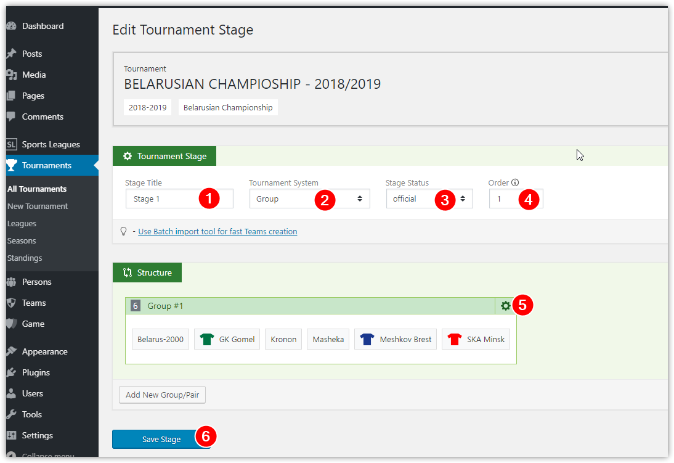This screenshot has width=674, height=463.
Task: Click the Teams shield icon in sidebar
Action: [12, 303]
